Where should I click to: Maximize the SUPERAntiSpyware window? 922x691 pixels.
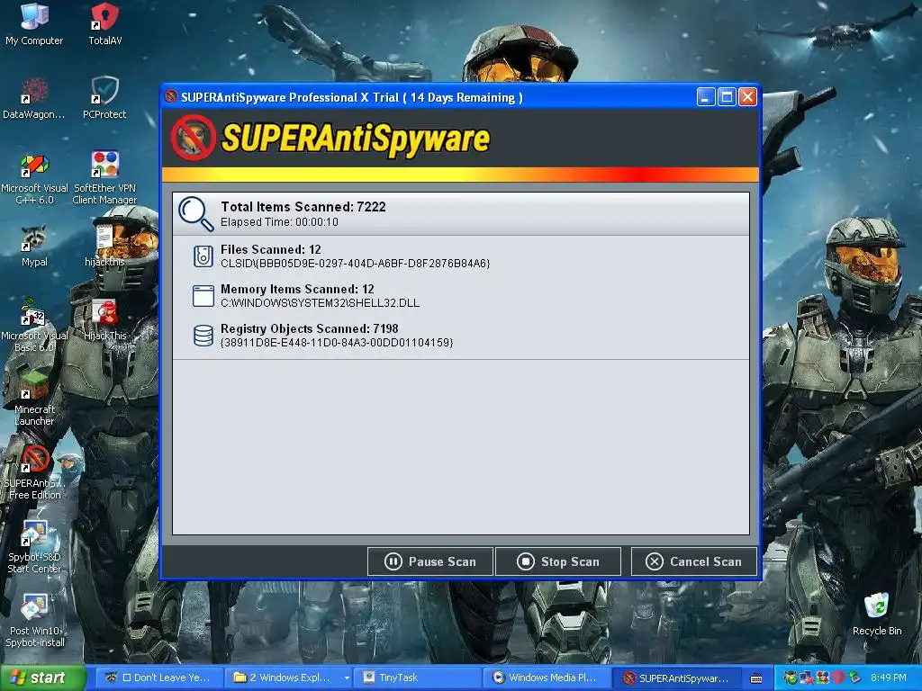(727, 97)
